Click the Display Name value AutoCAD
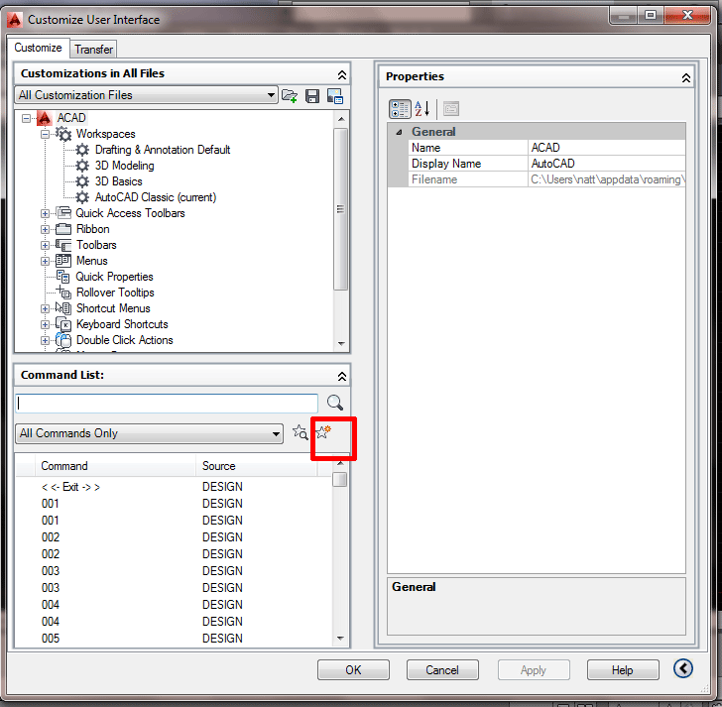The image size is (722, 707). [x=606, y=164]
